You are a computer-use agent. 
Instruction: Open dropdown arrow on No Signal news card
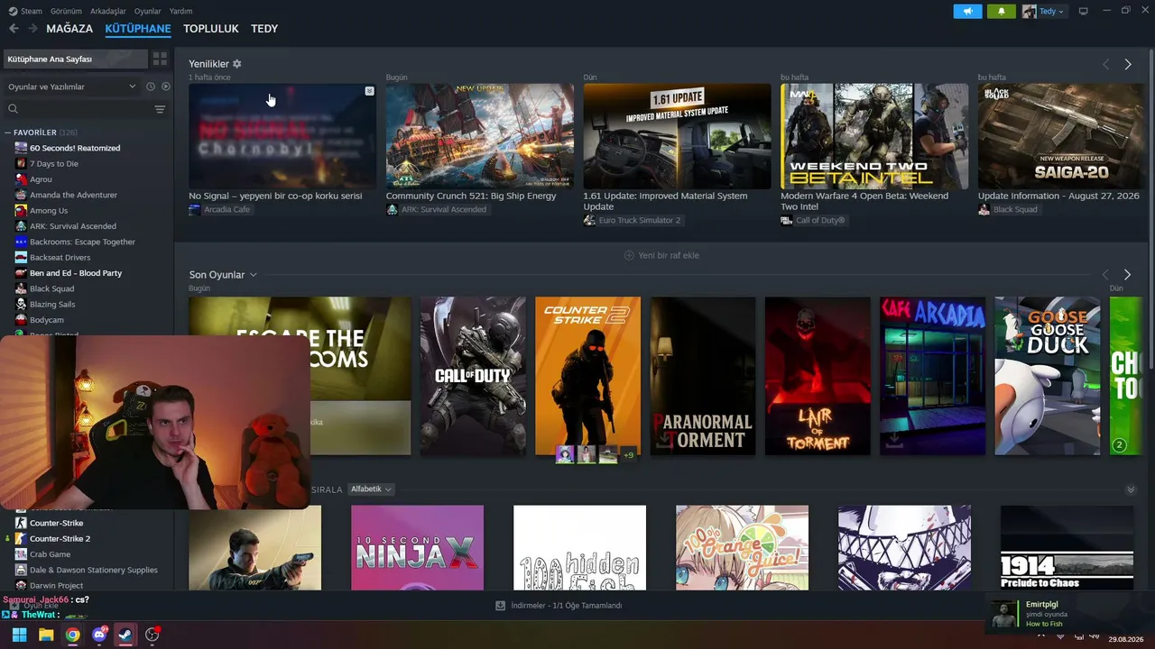click(x=369, y=91)
